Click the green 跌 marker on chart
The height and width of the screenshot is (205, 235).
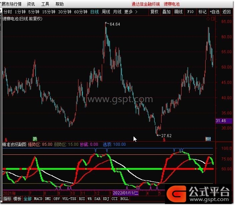click(x=35, y=139)
